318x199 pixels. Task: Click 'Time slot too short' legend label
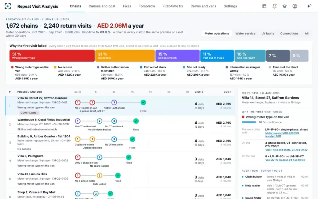pos(286,67)
